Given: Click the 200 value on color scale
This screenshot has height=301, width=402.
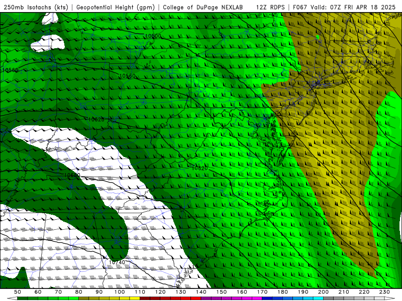Looking at the screenshot, I should tap(323, 292).
